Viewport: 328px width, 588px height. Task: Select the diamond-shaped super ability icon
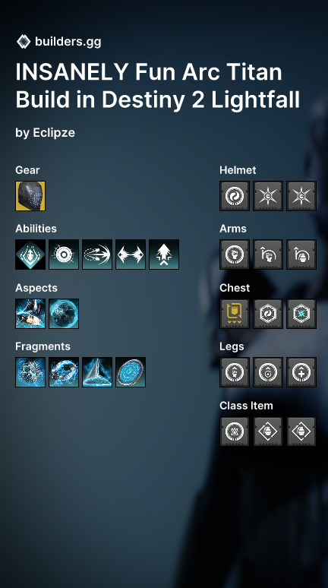[x=30, y=254]
